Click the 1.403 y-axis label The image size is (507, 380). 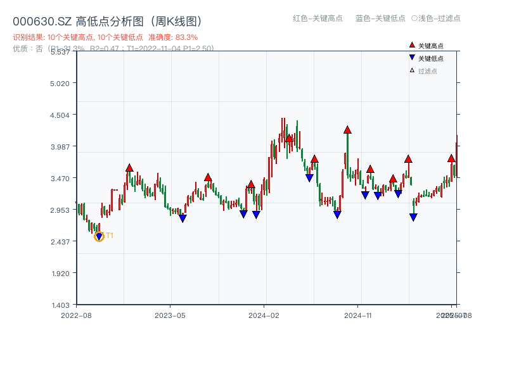click(60, 305)
